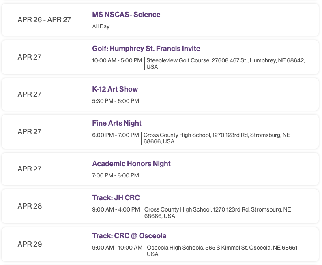
Task: Click Fine Arts Night's Cross County address
Action: pyautogui.click(x=217, y=138)
